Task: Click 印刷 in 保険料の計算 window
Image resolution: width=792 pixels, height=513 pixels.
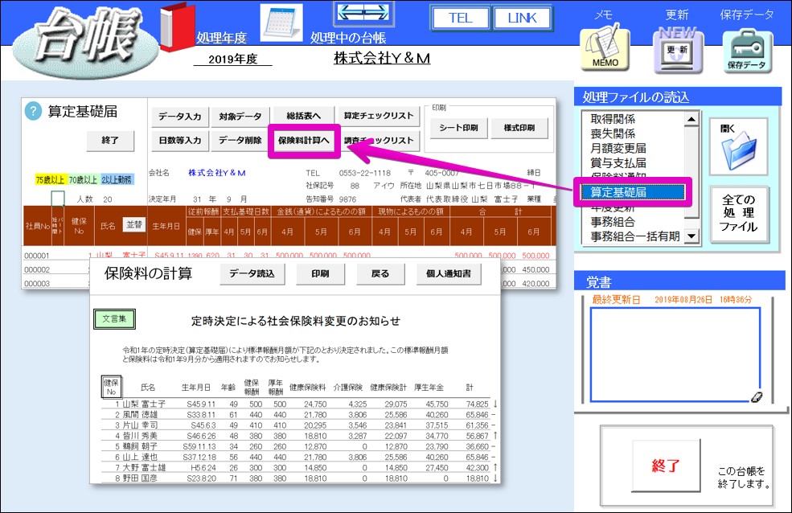Action: click(320, 273)
